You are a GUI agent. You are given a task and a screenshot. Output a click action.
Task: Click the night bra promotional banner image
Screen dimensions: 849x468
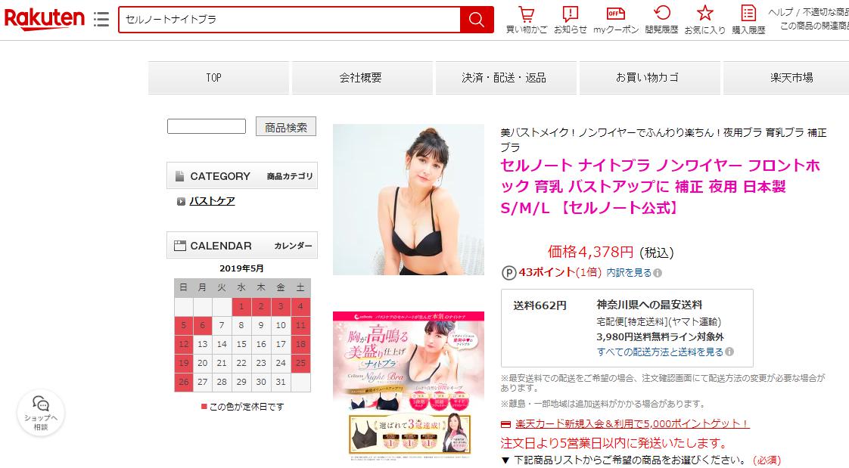pyautogui.click(x=409, y=386)
